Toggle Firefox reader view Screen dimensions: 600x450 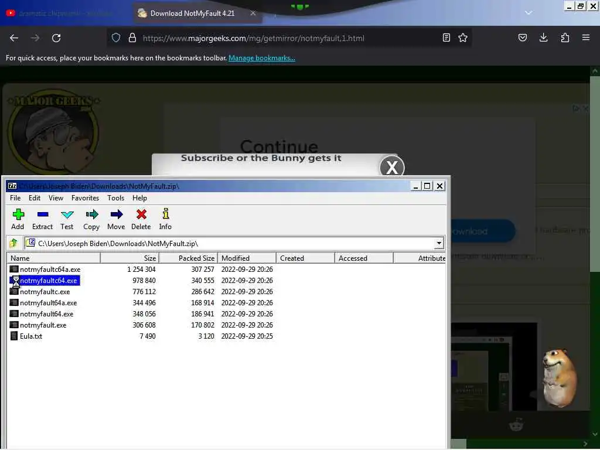[x=446, y=37]
